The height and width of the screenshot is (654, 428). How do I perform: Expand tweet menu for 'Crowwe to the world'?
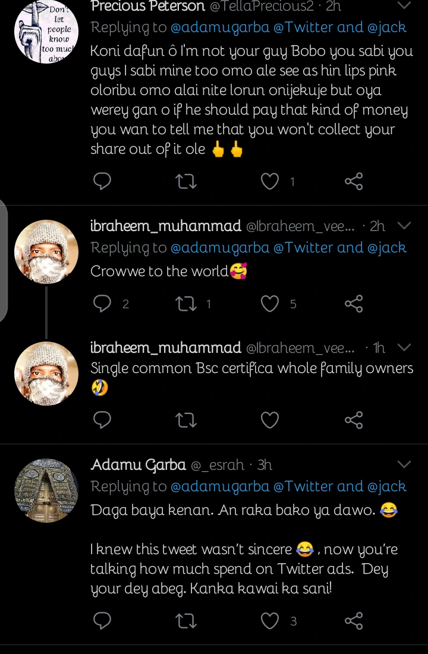pos(404,226)
